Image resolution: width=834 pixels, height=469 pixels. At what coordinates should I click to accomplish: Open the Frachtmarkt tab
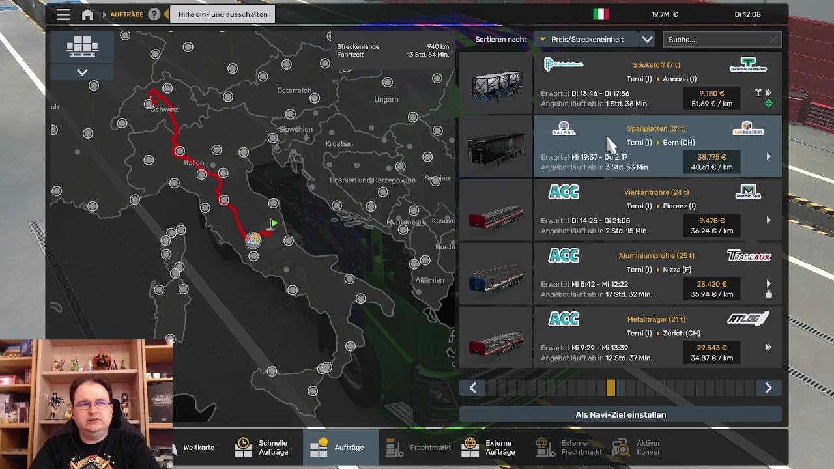coord(418,448)
